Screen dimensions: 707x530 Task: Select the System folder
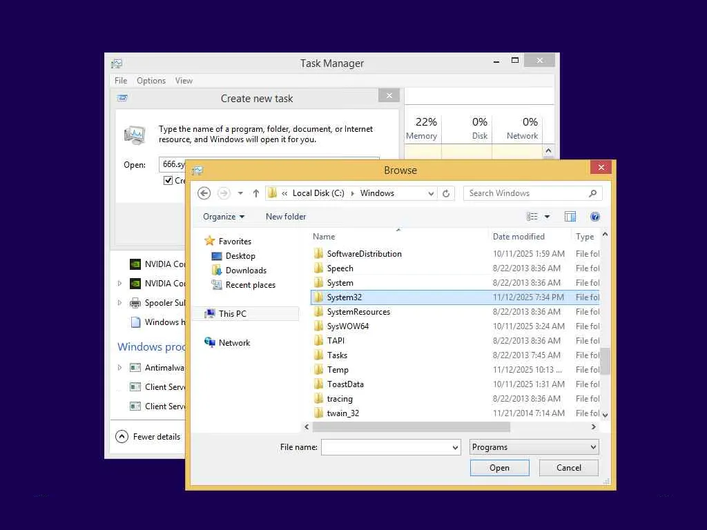click(x=340, y=282)
